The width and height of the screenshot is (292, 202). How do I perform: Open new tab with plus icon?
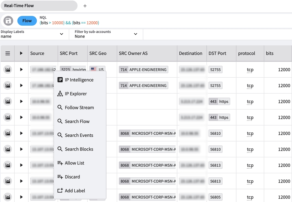(85, 6)
